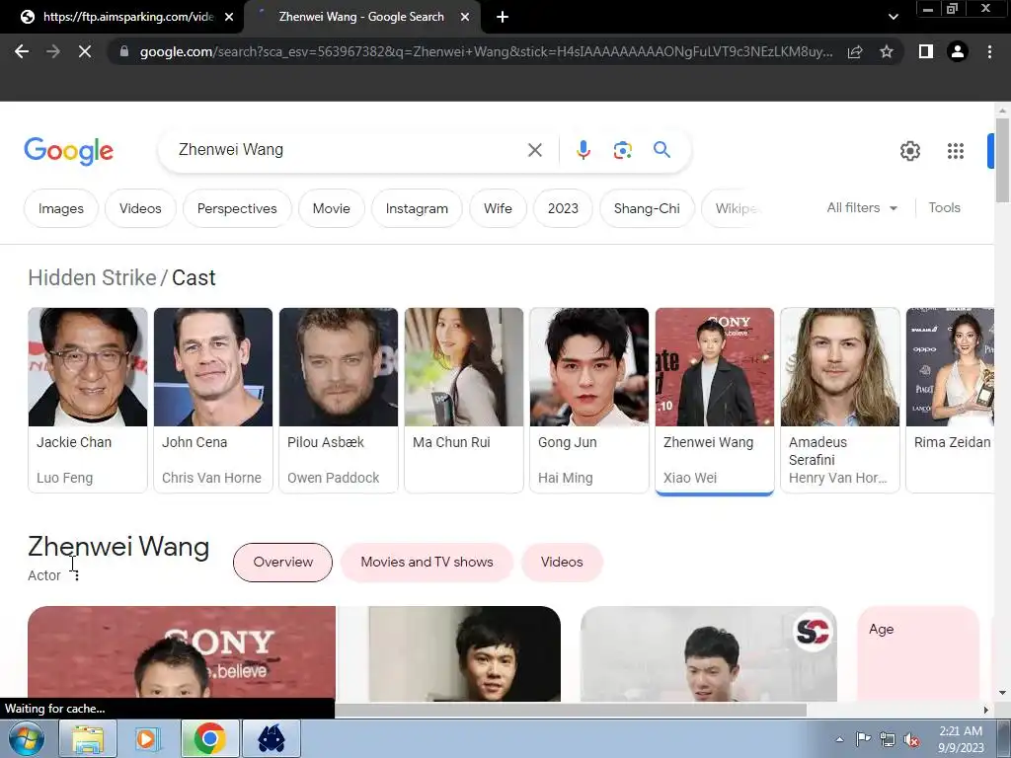Open the tab search dropdown arrow
Viewport: 1011px width, 758px height.
893,17
